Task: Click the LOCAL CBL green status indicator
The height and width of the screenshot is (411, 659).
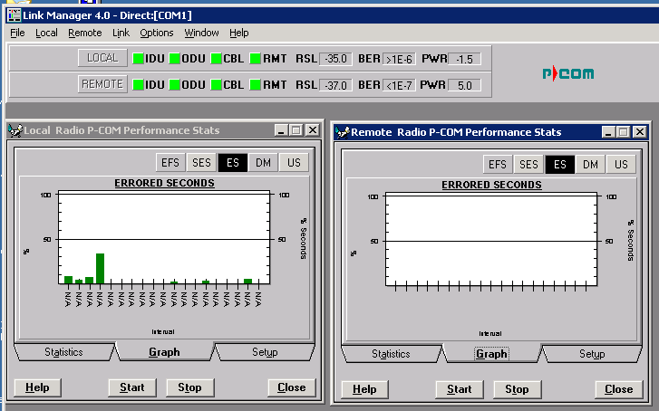Action: (216, 59)
